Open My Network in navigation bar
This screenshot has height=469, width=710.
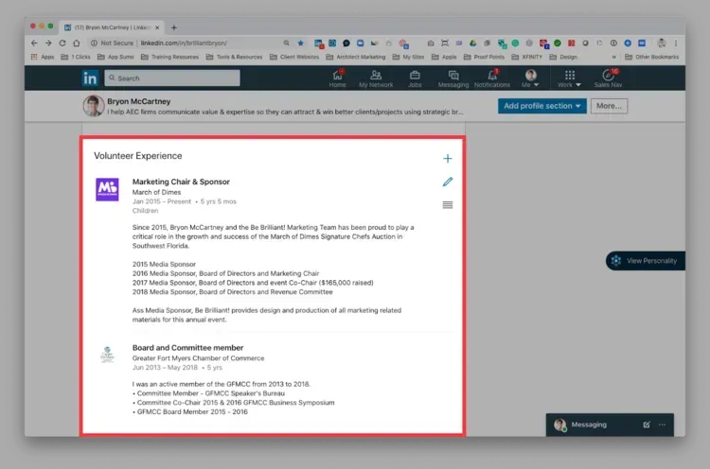click(376, 78)
